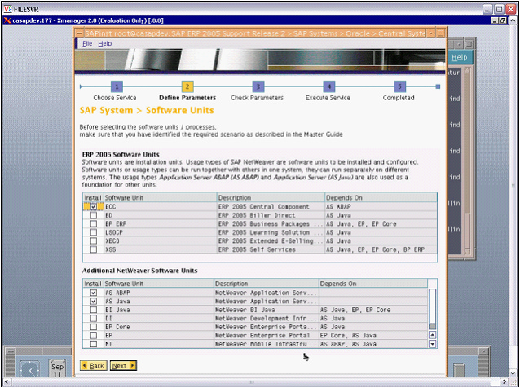The width and height of the screenshot is (520, 388).
Task: Uncheck the AS Java install checkbox
Action: (x=93, y=301)
